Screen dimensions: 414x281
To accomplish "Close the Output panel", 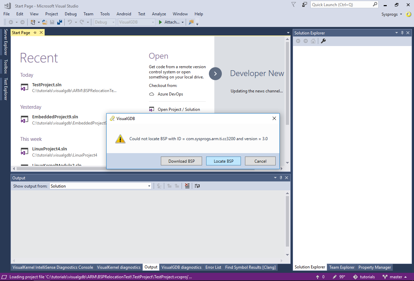I will (x=287, y=178).
